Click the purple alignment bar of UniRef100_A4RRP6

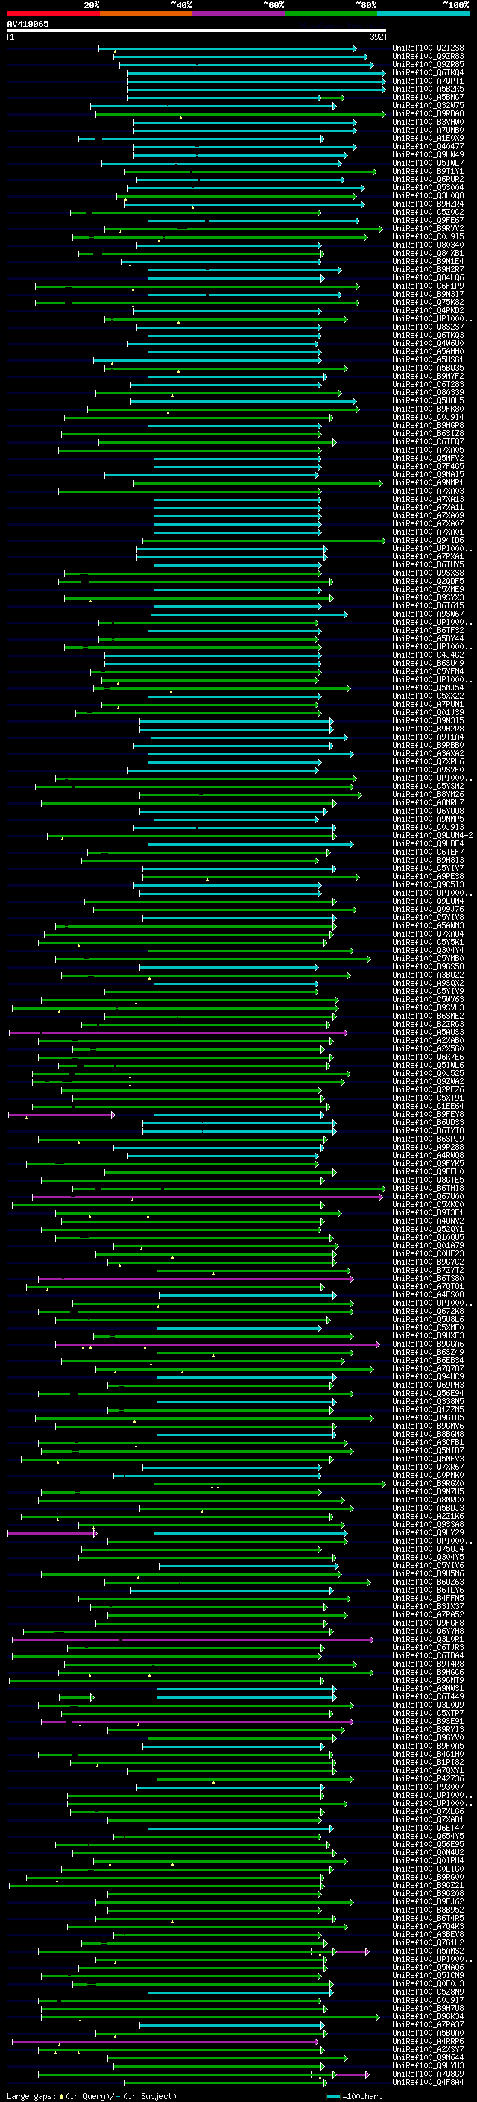[165, 2041]
